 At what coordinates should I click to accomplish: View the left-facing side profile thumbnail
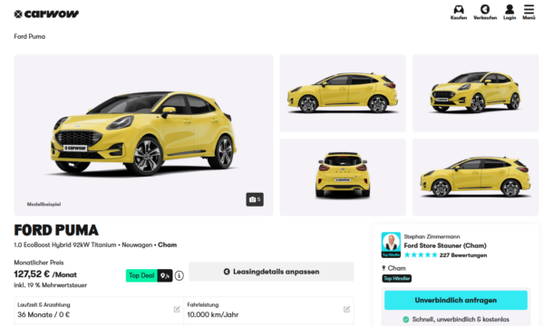tap(343, 93)
